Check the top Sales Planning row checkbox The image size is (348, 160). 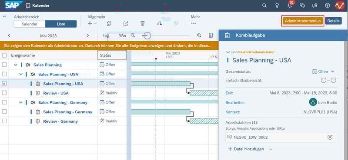[x=4, y=65]
